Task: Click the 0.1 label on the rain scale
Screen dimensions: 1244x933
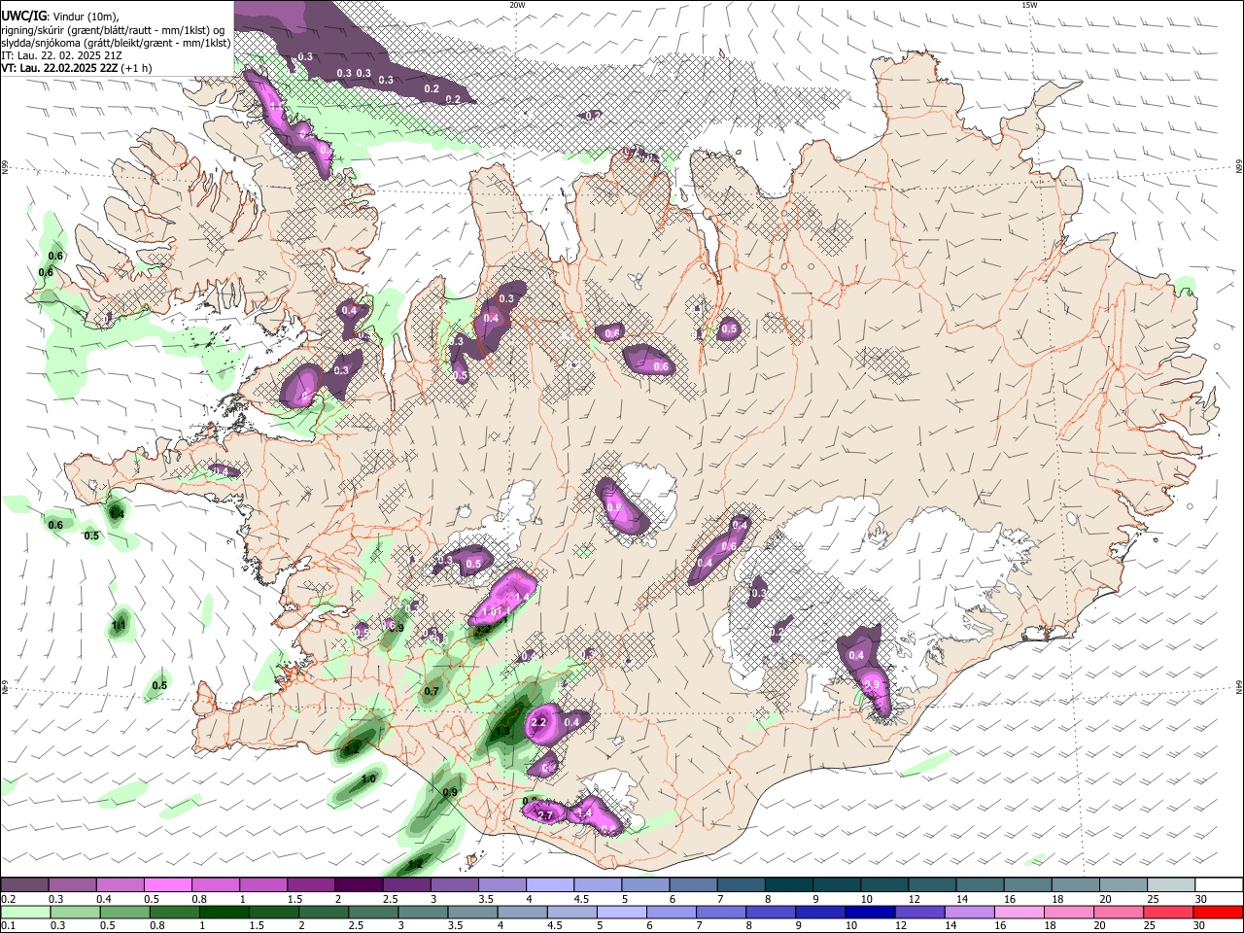Action: pos(7,925)
